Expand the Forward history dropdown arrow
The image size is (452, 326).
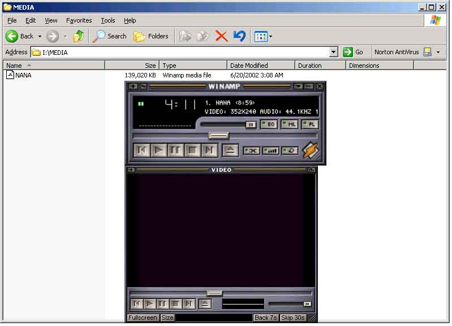(x=66, y=37)
